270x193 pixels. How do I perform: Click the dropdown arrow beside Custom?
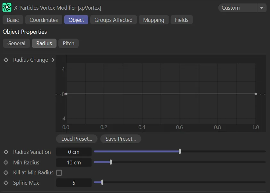262,8
